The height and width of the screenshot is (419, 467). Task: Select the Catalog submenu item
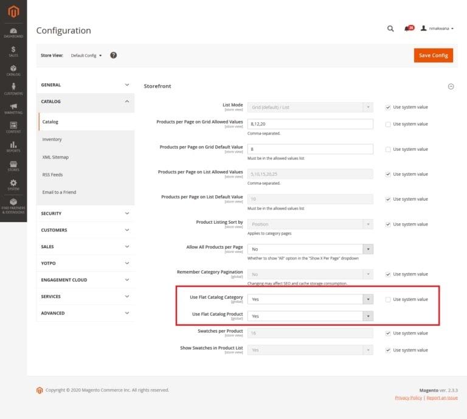86,122
